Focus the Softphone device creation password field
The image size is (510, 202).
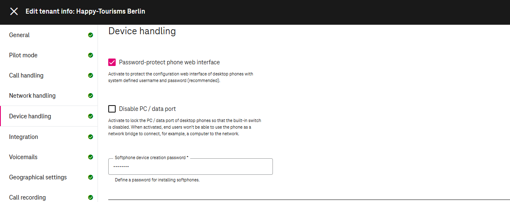coord(190,167)
